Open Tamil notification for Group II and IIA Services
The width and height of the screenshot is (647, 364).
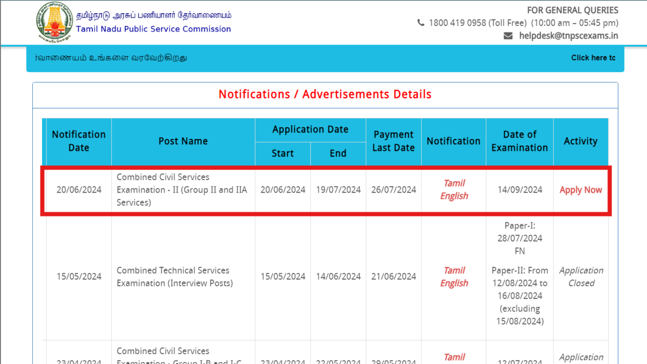[x=454, y=183]
